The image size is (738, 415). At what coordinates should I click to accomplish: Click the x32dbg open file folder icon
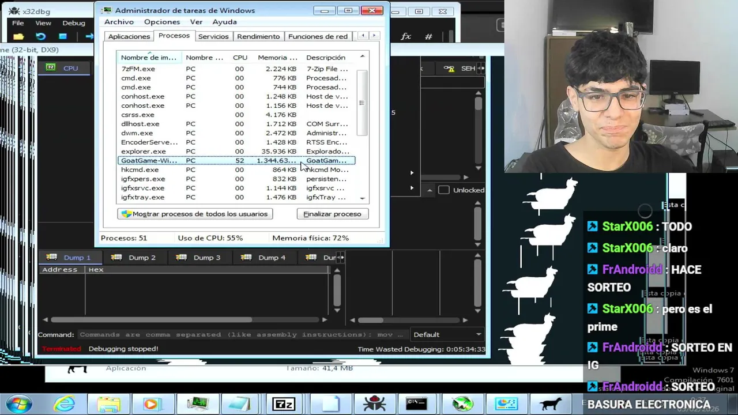[18, 36]
